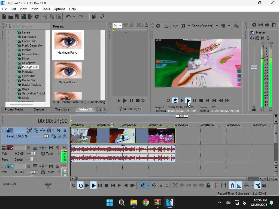The width and height of the screenshot is (279, 209).
Task: Toggle Automatic Crossfades button
Action: coord(239,186)
